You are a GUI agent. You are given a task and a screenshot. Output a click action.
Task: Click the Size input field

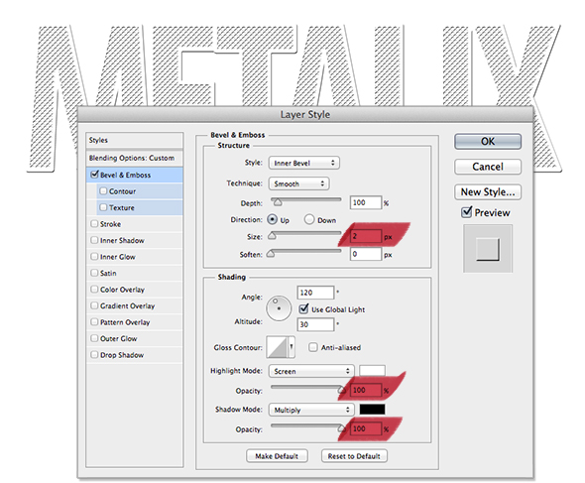(366, 236)
